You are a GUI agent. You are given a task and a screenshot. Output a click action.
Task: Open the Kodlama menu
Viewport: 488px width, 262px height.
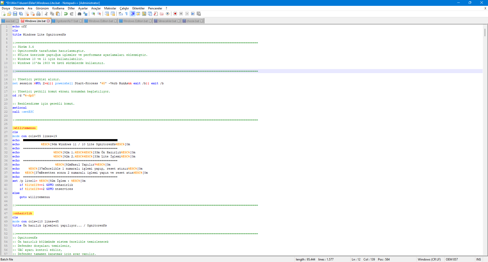pos(58,8)
